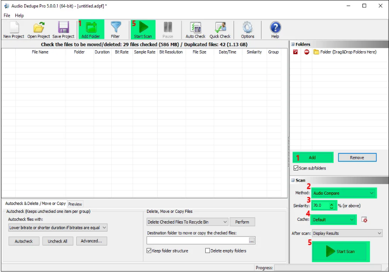This screenshot has width=389, height=272.
Task: Expand the Folders panel section
Action: 293,44
